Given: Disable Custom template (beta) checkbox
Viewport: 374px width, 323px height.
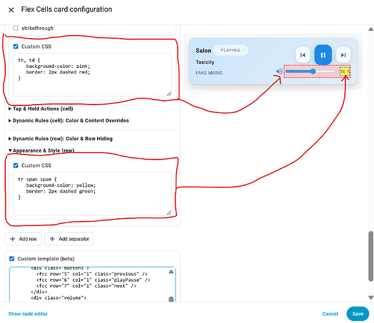Looking at the screenshot, I should (x=12, y=258).
